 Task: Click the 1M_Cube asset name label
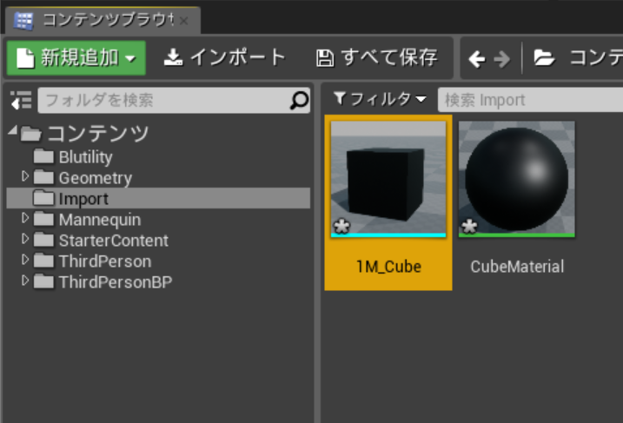click(x=388, y=267)
